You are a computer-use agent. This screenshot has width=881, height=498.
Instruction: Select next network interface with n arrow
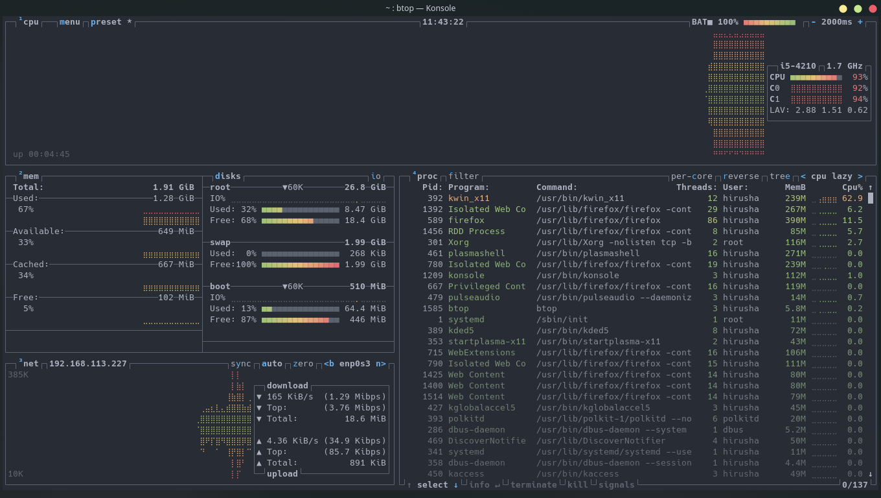pos(380,364)
